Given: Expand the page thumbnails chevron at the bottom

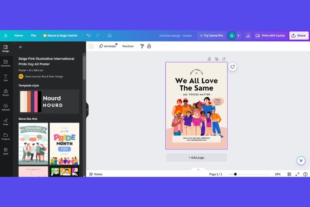Looking at the screenshot, I should click(x=198, y=169).
